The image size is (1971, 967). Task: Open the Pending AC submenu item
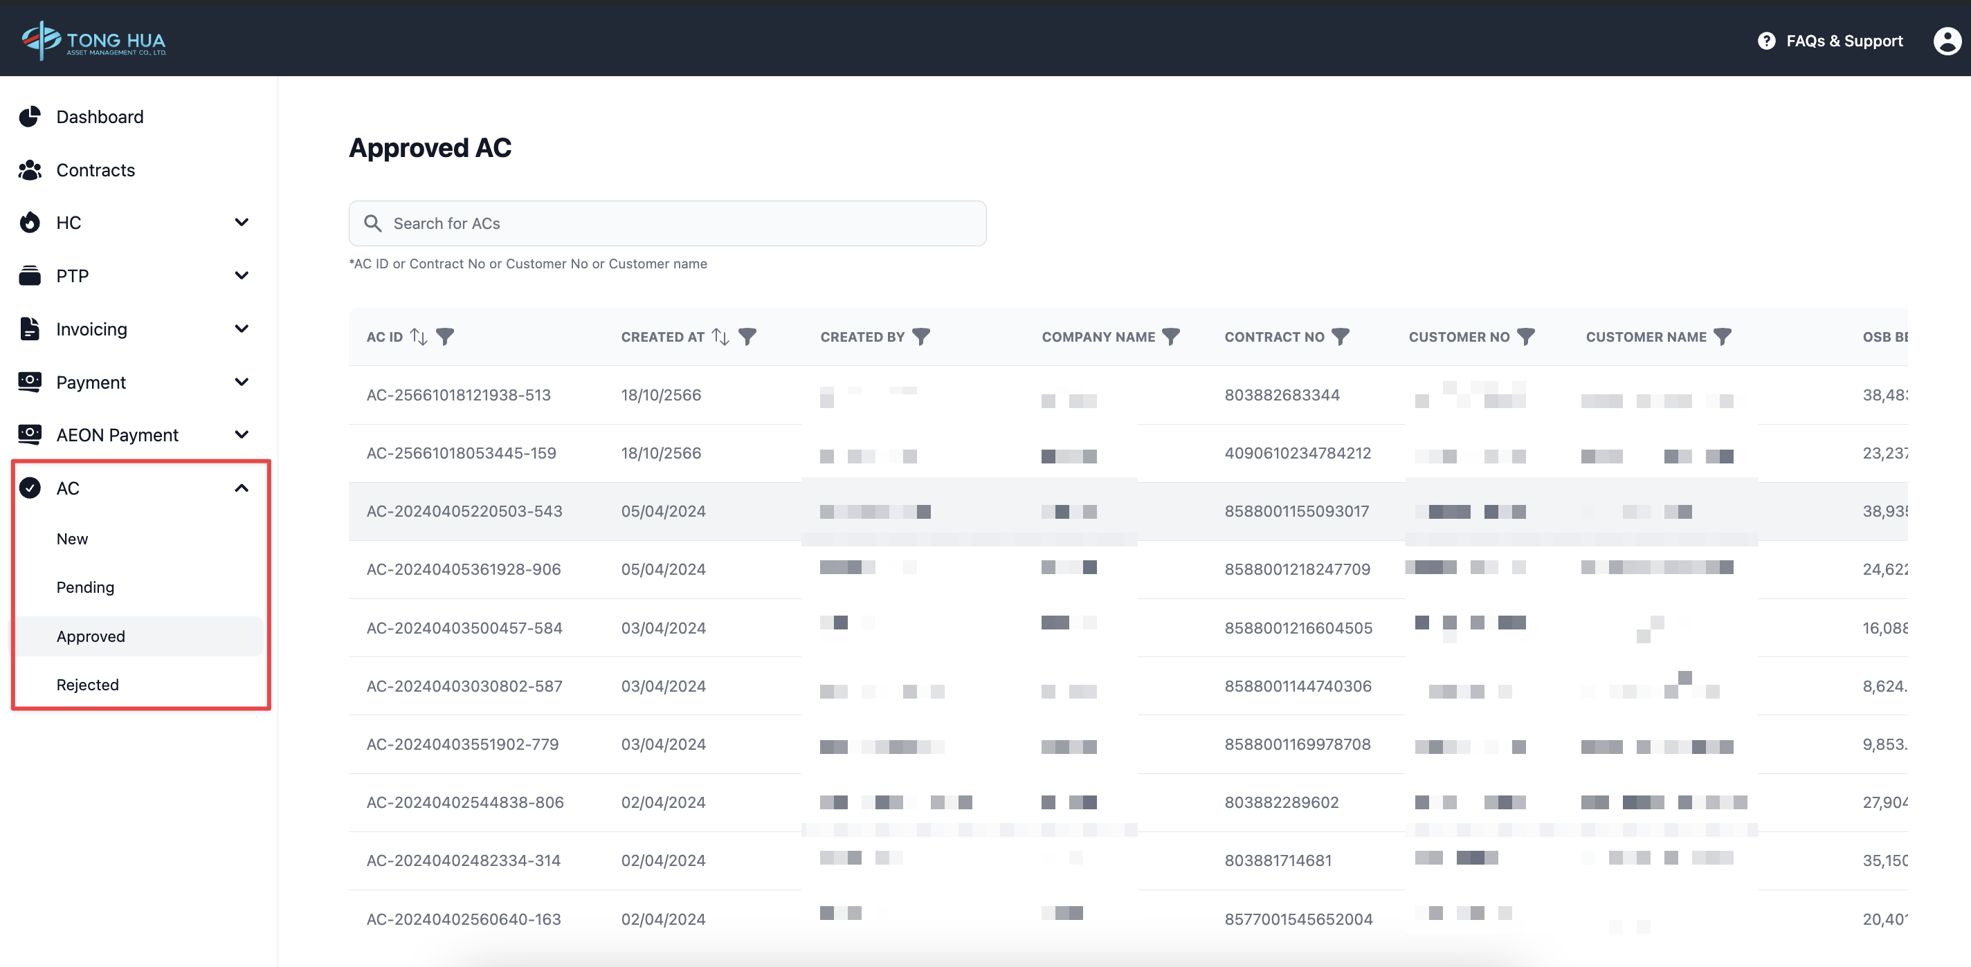pos(85,587)
